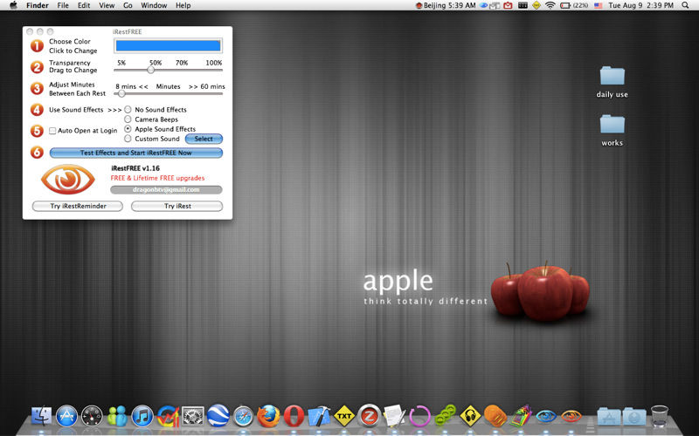This screenshot has width=699, height=436.
Task: Click the Try iRestReminder button
Action: [x=78, y=206]
